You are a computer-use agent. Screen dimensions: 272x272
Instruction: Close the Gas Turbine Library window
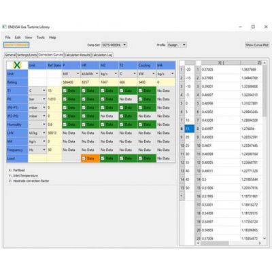coord(266,27)
